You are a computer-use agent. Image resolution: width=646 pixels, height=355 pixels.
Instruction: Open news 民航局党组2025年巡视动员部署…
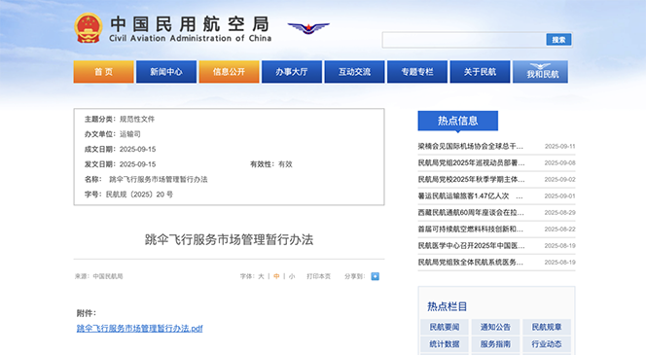[471, 162]
